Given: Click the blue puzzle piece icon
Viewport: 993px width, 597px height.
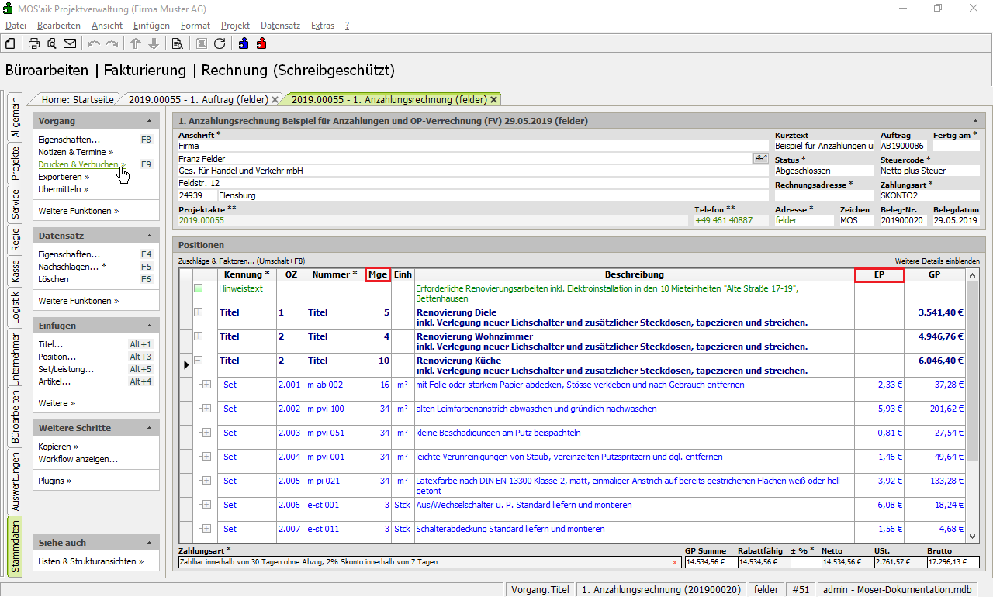Looking at the screenshot, I should point(244,43).
